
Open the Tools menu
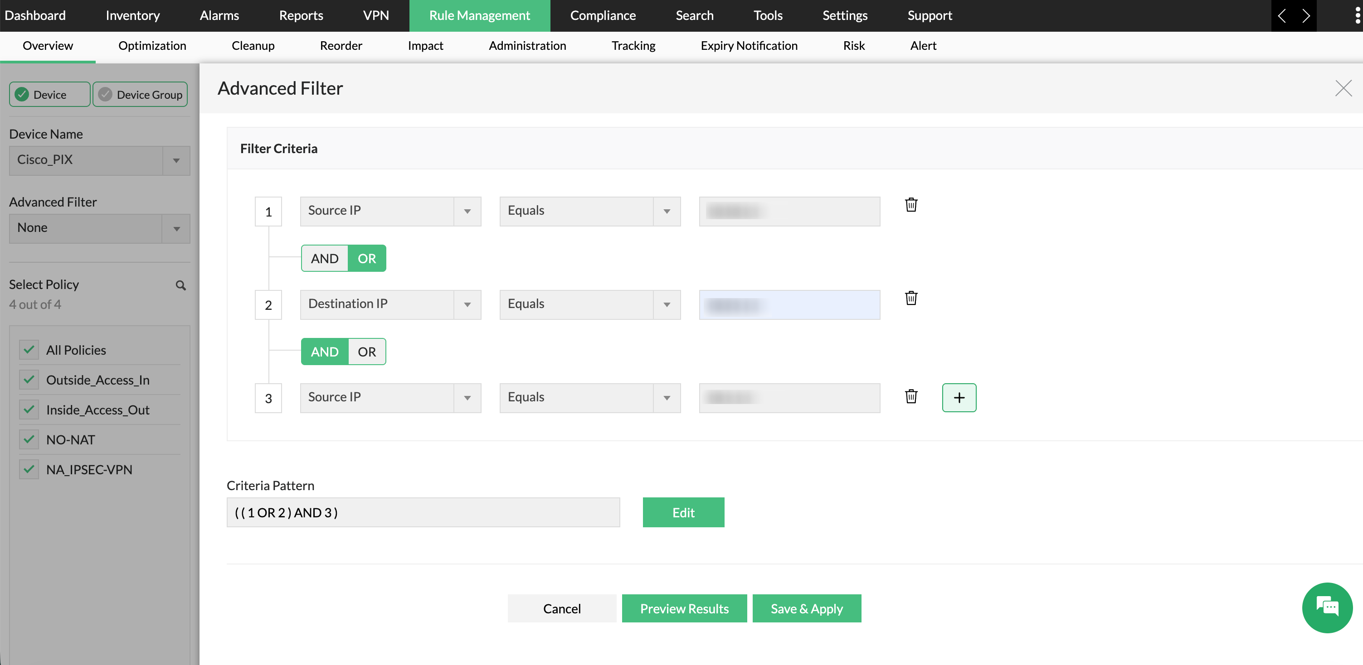click(x=768, y=15)
